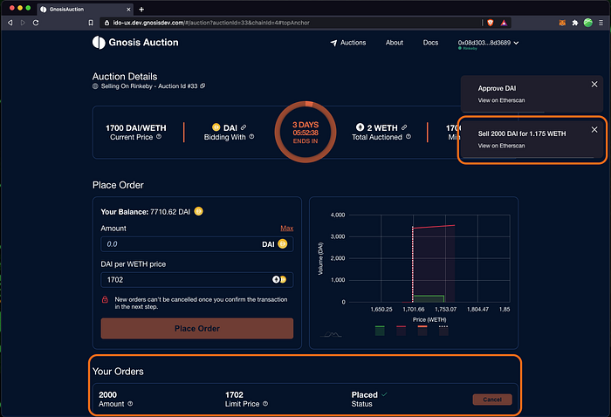Viewport: 611px width, 417px height.
Task: Reload the page with refresh icon
Action: pos(36,23)
